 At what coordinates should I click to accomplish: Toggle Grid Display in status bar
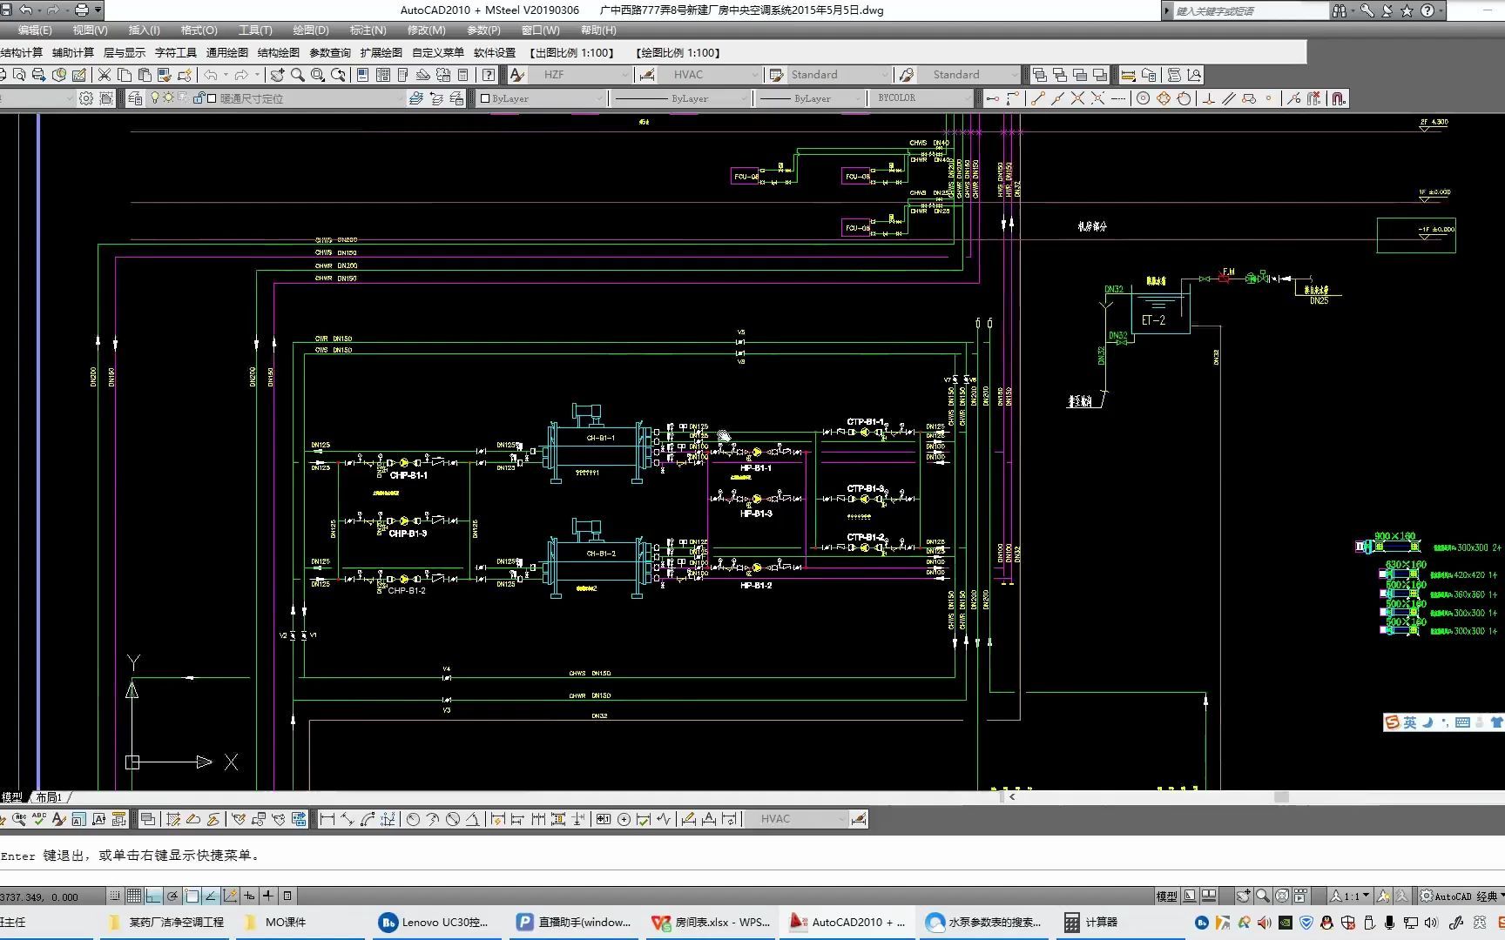134,896
